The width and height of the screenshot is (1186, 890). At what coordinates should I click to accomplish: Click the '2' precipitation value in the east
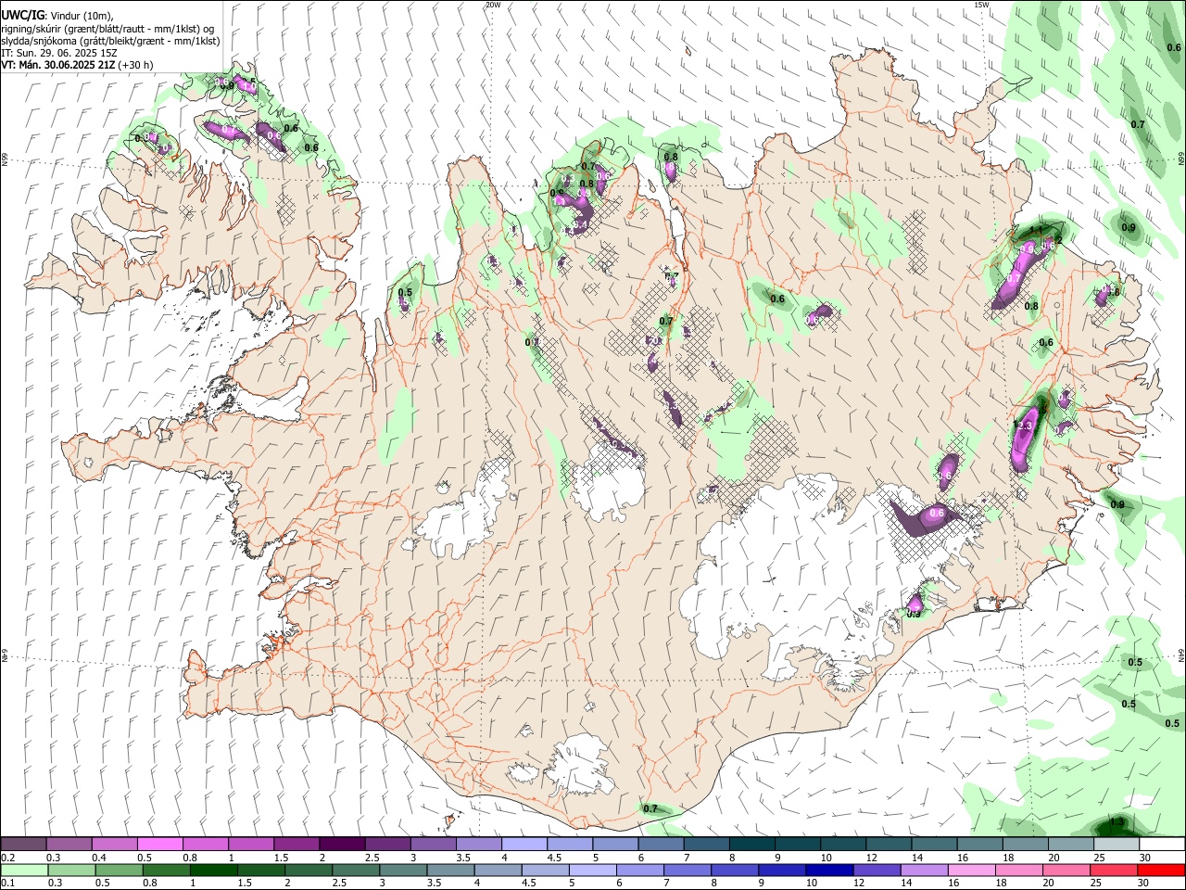coord(1059,240)
